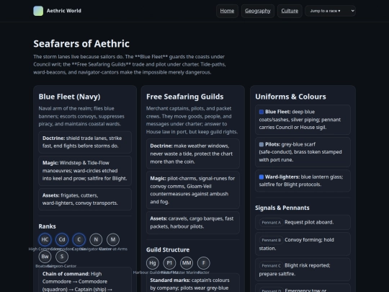Click the Pennant B tag
The height and width of the screenshot is (292, 389).
(271, 240)
